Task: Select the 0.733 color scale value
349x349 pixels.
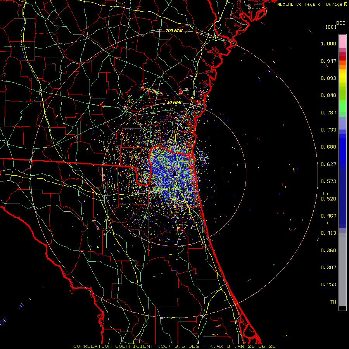Action: [x=328, y=130]
